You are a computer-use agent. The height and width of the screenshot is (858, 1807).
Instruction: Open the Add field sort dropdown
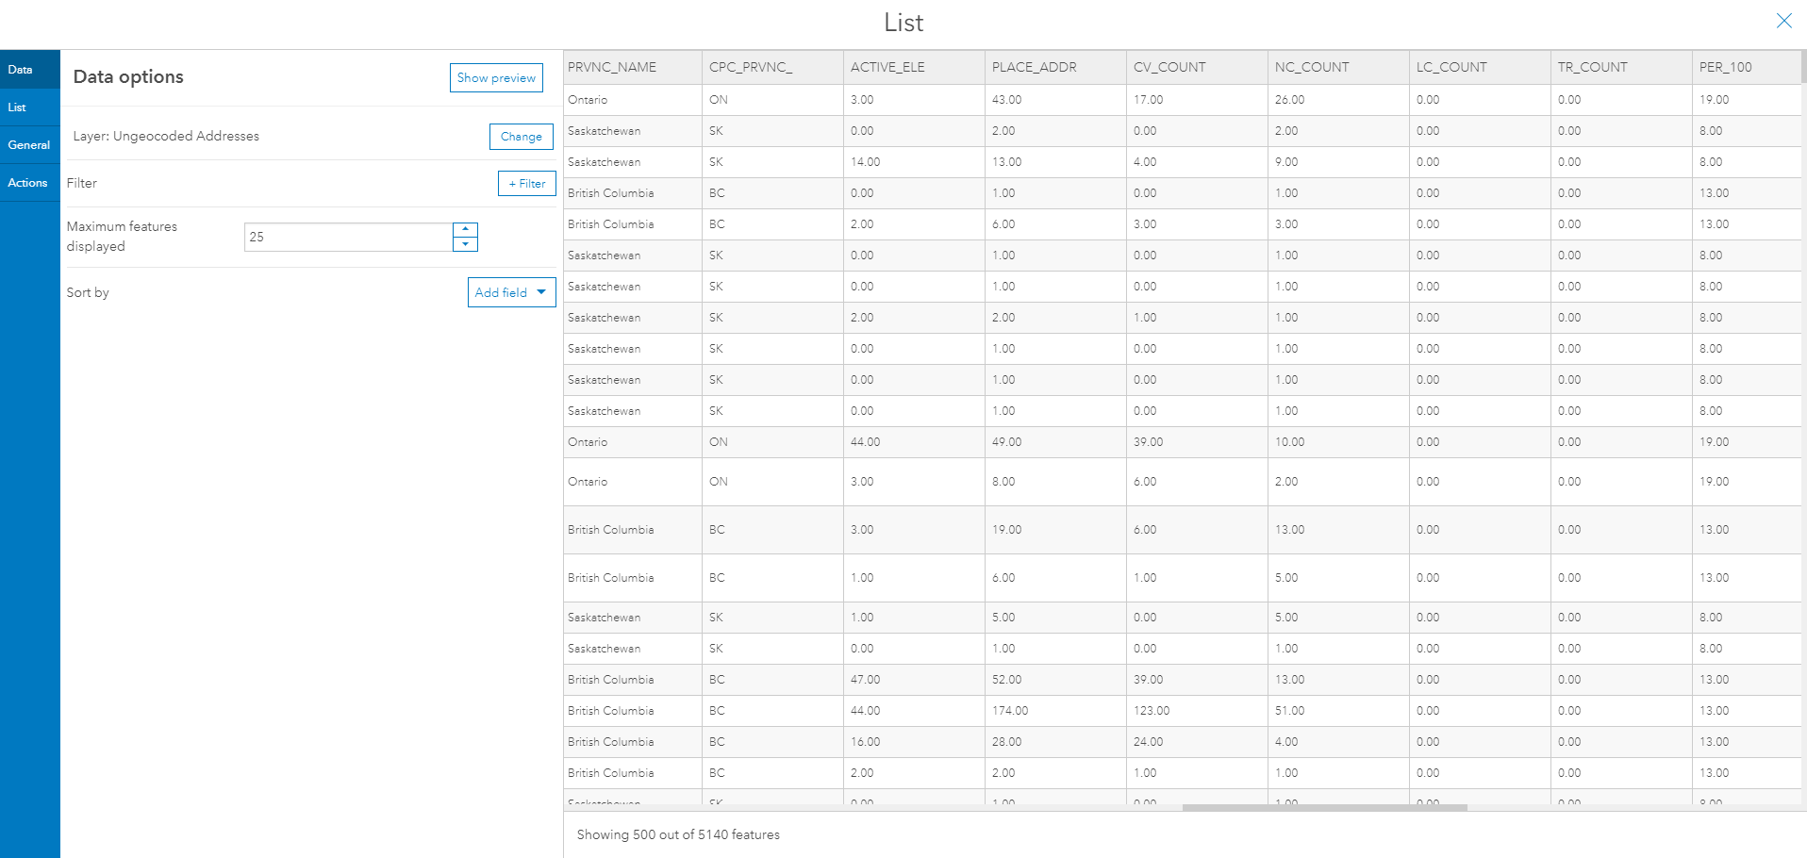tap(511, 292)
